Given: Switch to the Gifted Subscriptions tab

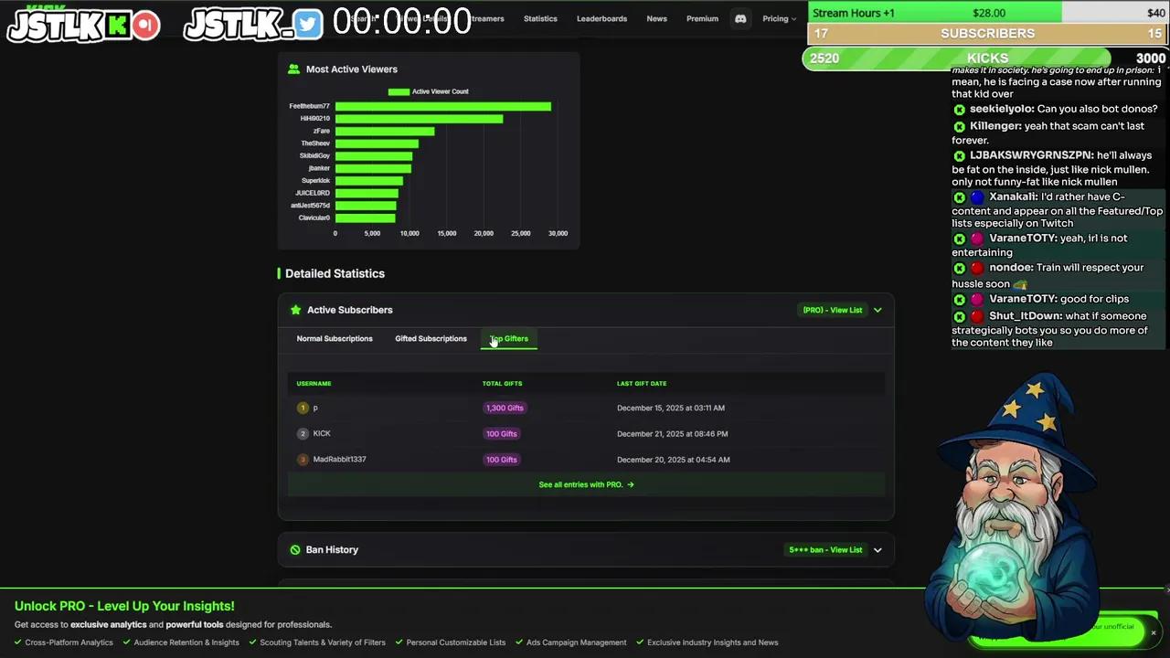Looking at the screenshot, I should (431, 339).
